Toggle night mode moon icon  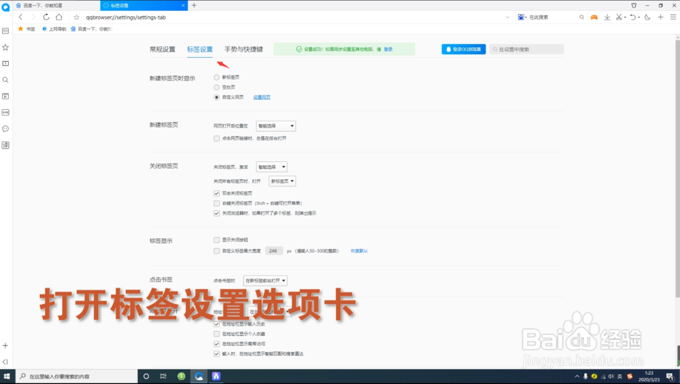click(647, 18)
